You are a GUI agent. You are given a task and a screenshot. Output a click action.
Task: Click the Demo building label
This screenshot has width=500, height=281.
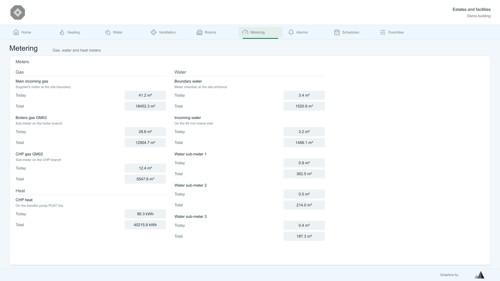[479, 16]
